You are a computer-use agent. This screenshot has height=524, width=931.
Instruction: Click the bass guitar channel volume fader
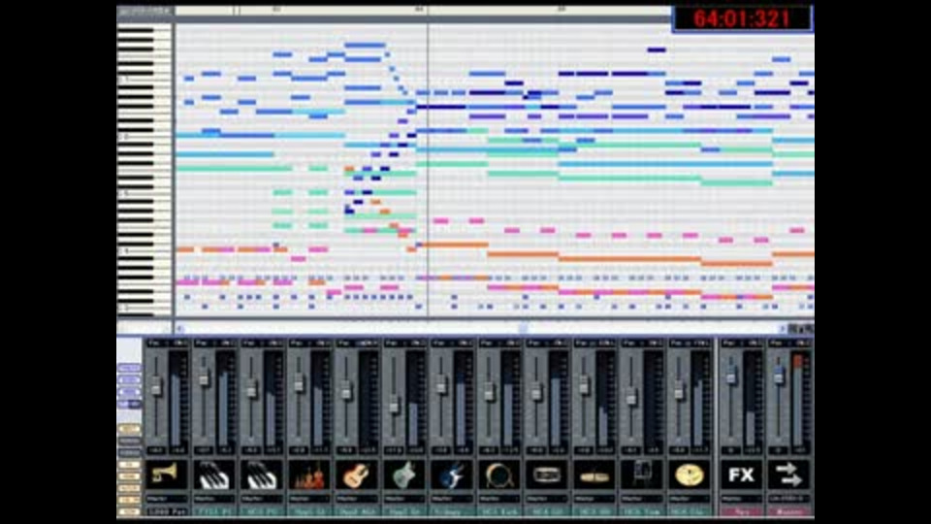pos(441,385)
